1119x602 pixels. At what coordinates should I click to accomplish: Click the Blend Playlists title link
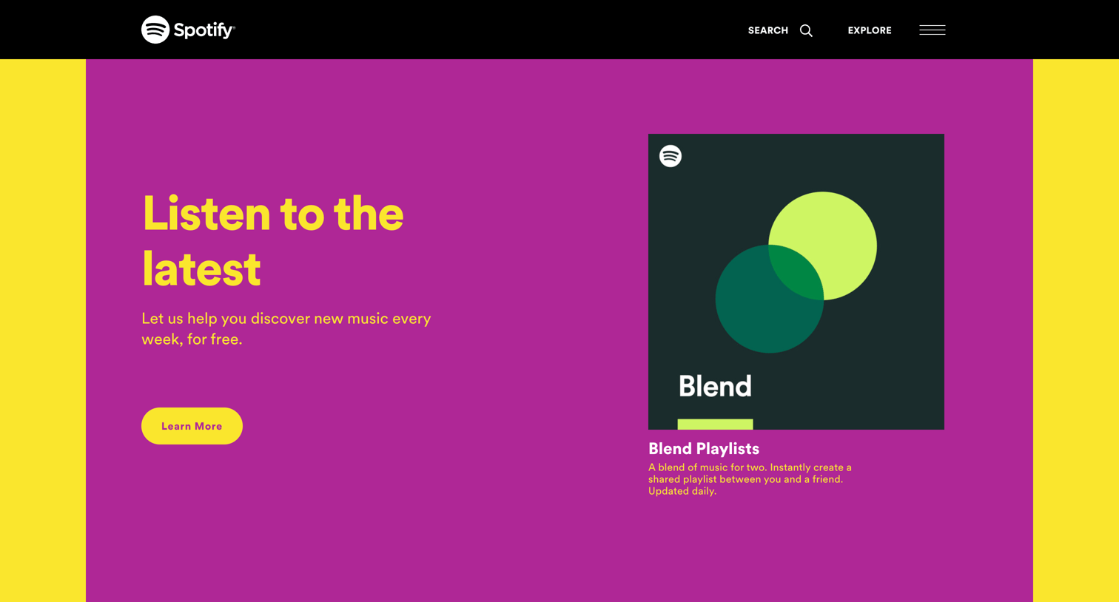(704, 449)
